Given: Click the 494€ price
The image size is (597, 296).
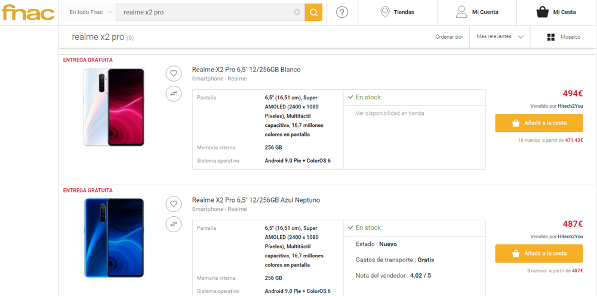Looking at the screenshot, I should 573,94.
